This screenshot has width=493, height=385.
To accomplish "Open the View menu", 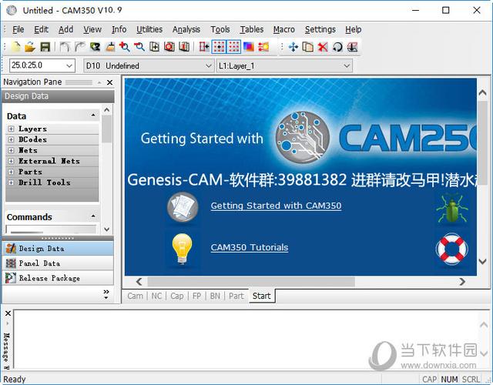I will (92, 29).
